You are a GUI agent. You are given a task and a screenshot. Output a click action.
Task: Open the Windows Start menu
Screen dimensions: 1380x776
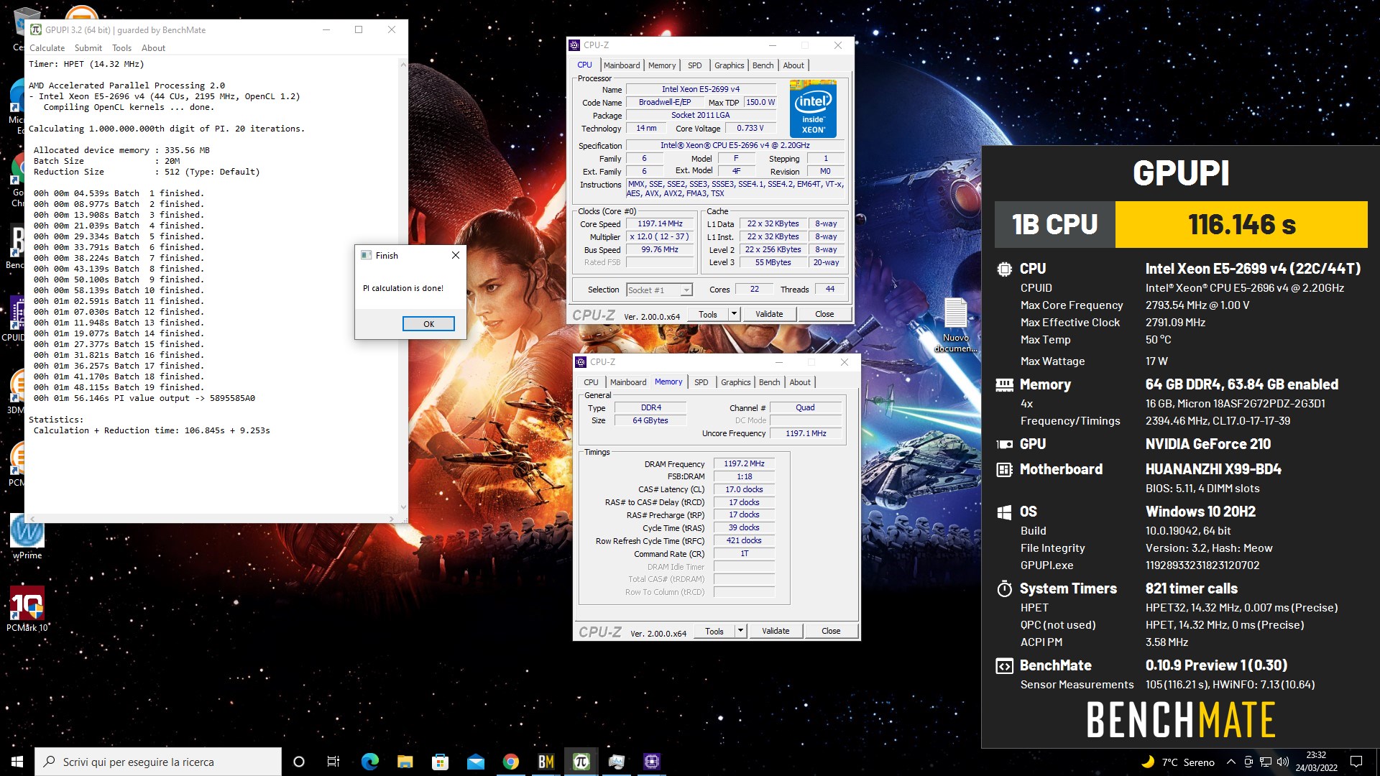click(x=17, y=762)
